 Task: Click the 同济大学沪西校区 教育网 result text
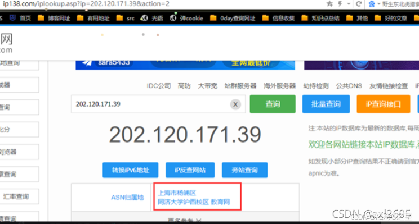point(194,202)
